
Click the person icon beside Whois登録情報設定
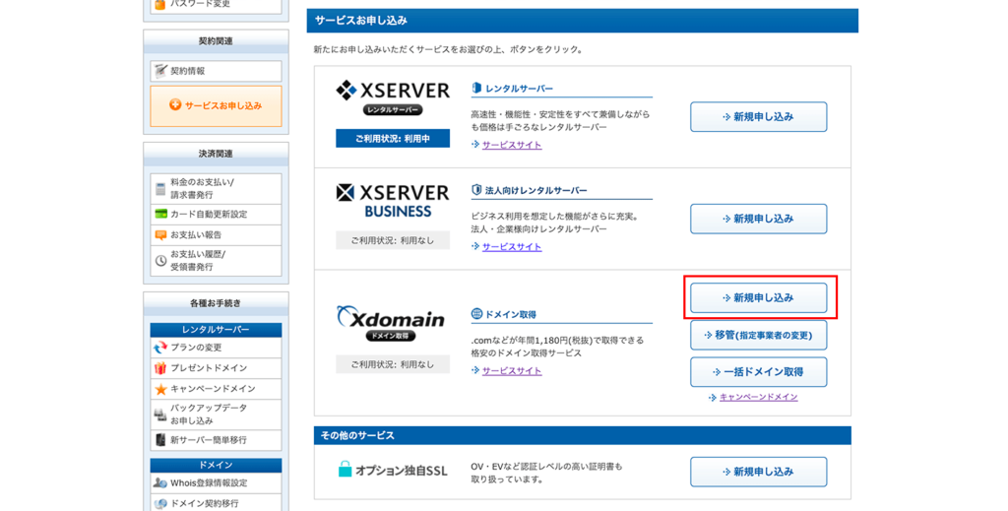point(160,482)
